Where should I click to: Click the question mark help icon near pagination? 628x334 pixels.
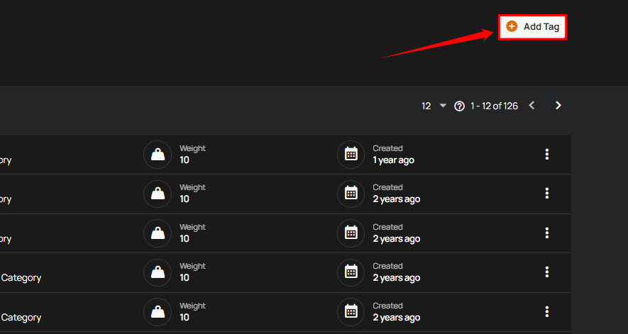[459, 106]
